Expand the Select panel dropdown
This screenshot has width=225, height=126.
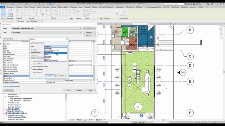point(3,18)
